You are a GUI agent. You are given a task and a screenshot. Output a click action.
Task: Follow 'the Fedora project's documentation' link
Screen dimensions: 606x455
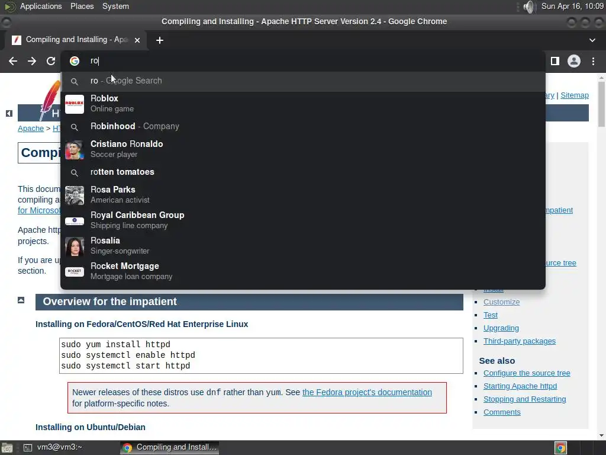click(x=367, y=392)
